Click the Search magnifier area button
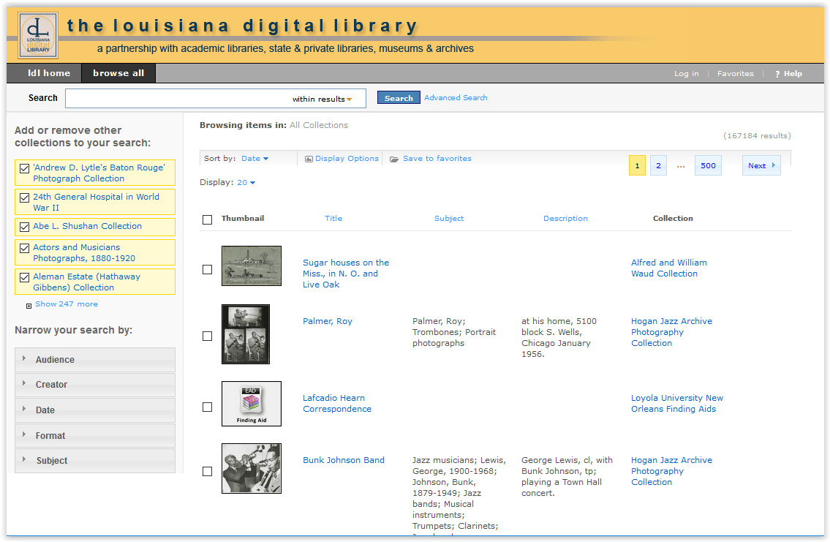830x542 pixels. click(399, 97)
